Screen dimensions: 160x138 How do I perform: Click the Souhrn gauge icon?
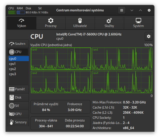(x=12, y=44)
